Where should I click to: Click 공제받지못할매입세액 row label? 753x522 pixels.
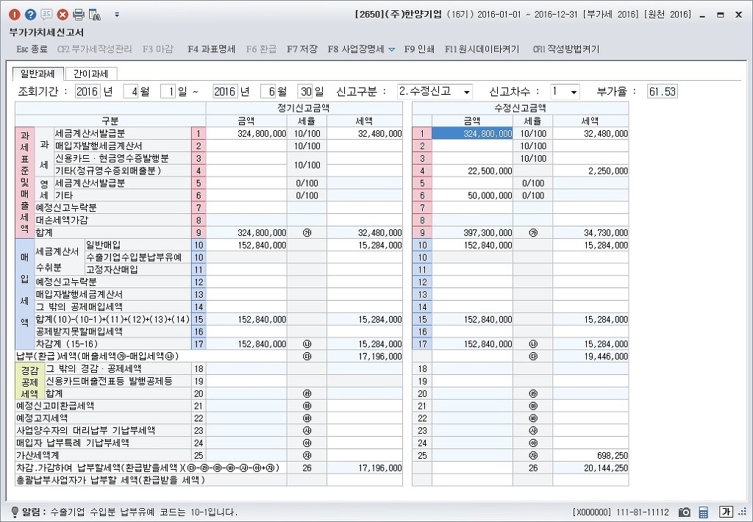pyautogui.click(x=79, y=332)
